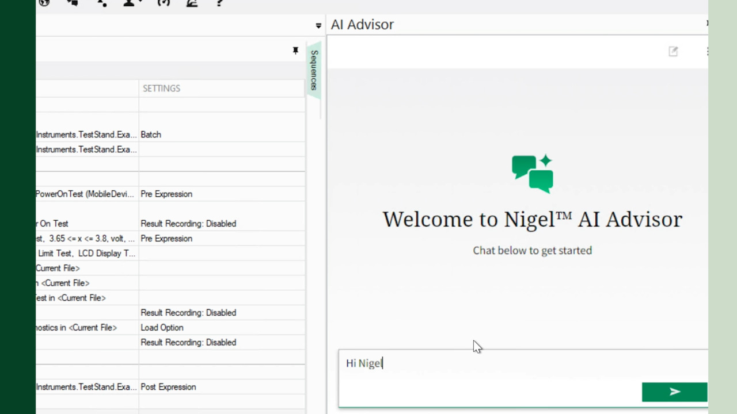Select the Sequences vertical tab
Image resolution: width=737 pixels, height=414 pixels.
tap(314, 70)
